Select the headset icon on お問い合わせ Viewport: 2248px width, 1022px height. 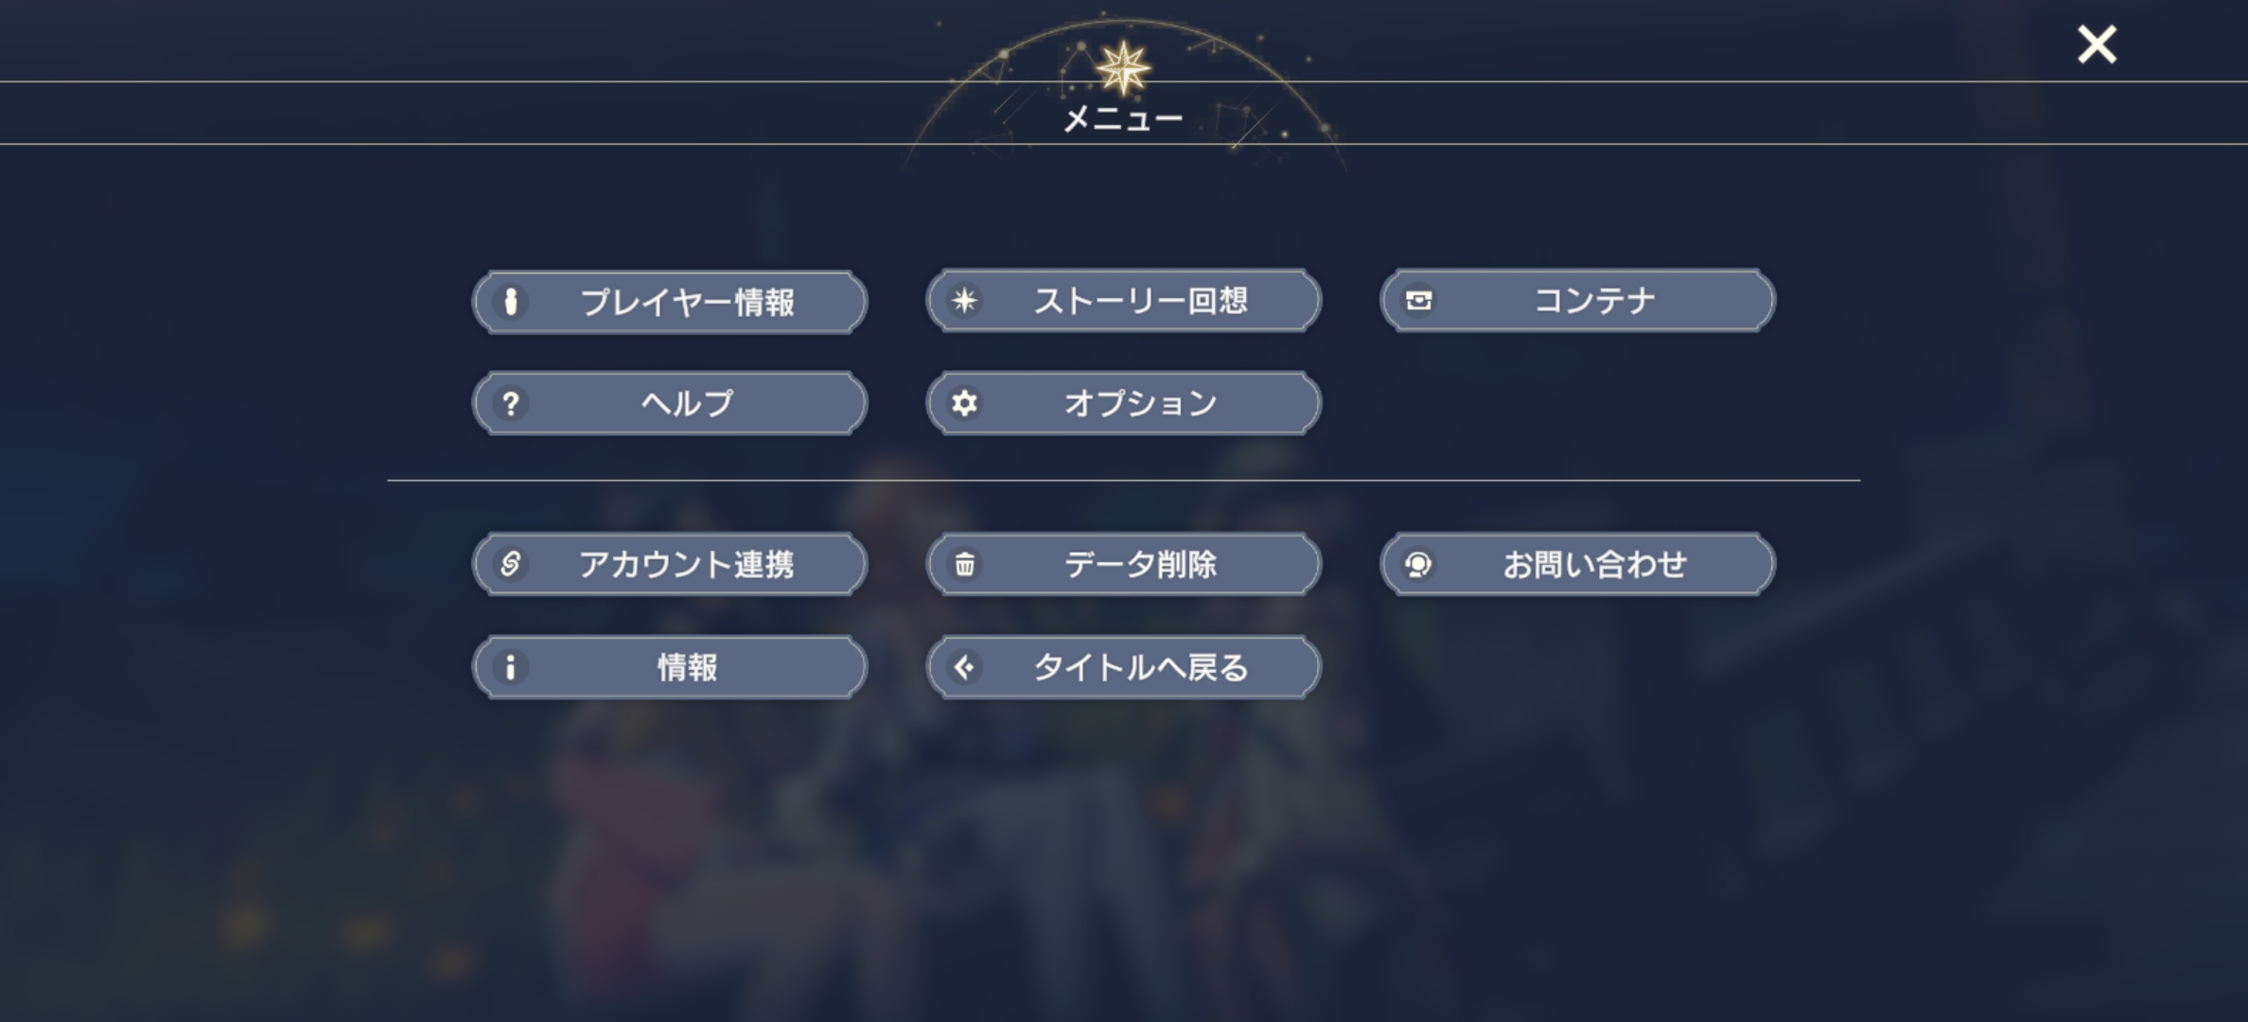click(x=1420, y=564)
